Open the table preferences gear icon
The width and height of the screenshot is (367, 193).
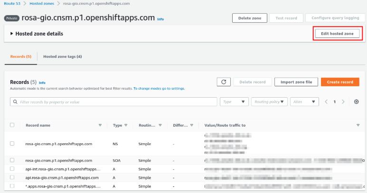(x=356, y=101)
